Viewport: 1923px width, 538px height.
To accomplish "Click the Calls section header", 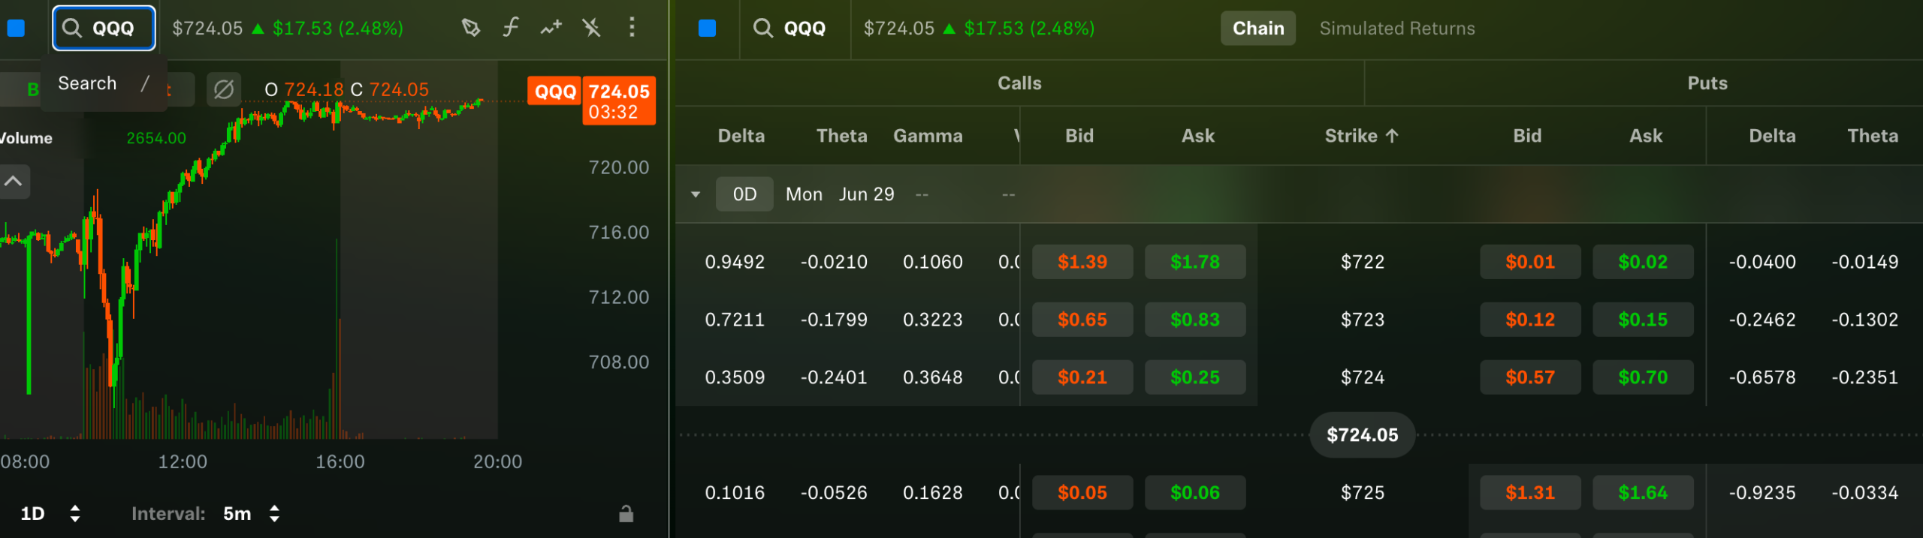I will (1019, 83).
